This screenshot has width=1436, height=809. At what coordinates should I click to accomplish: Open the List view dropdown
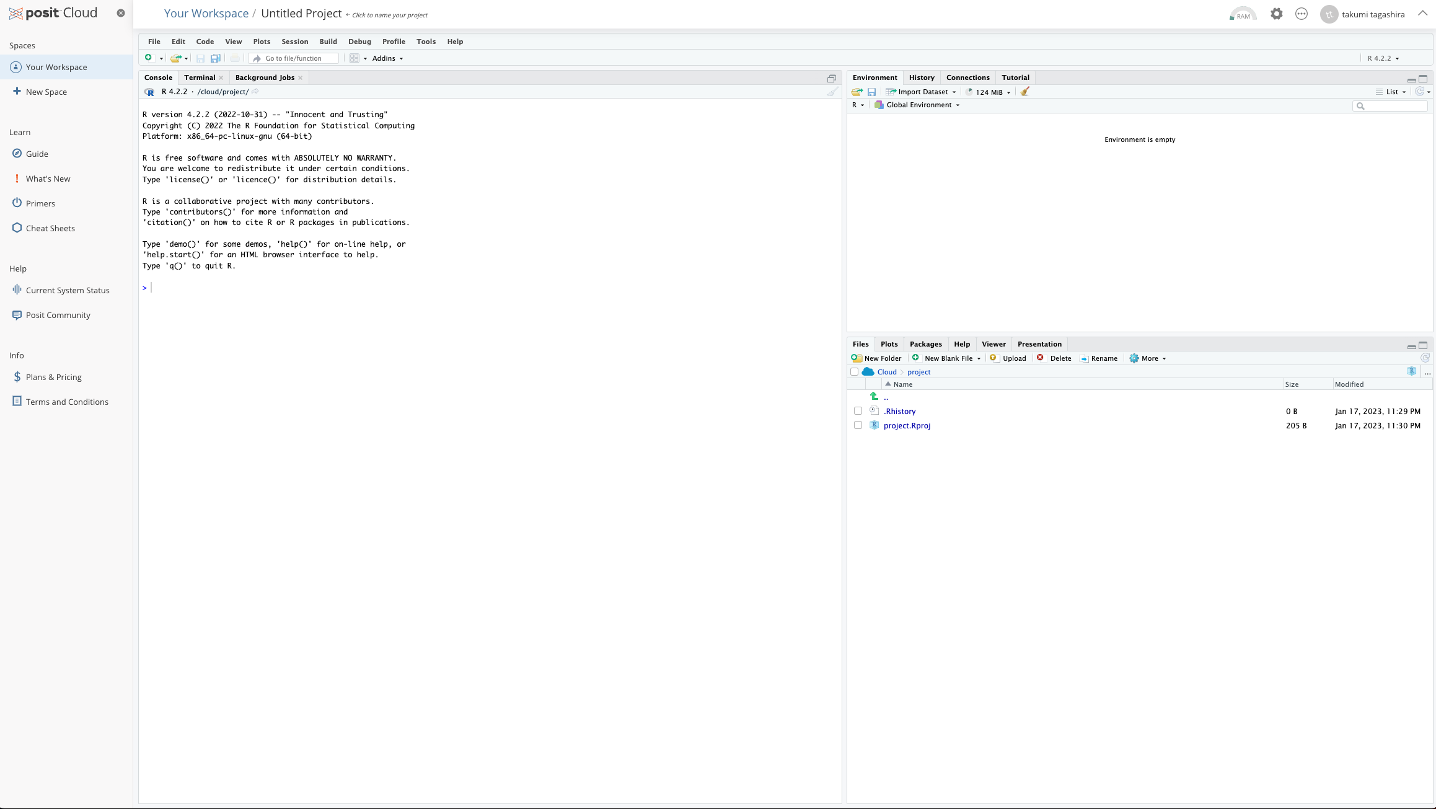coord(1391,92)
